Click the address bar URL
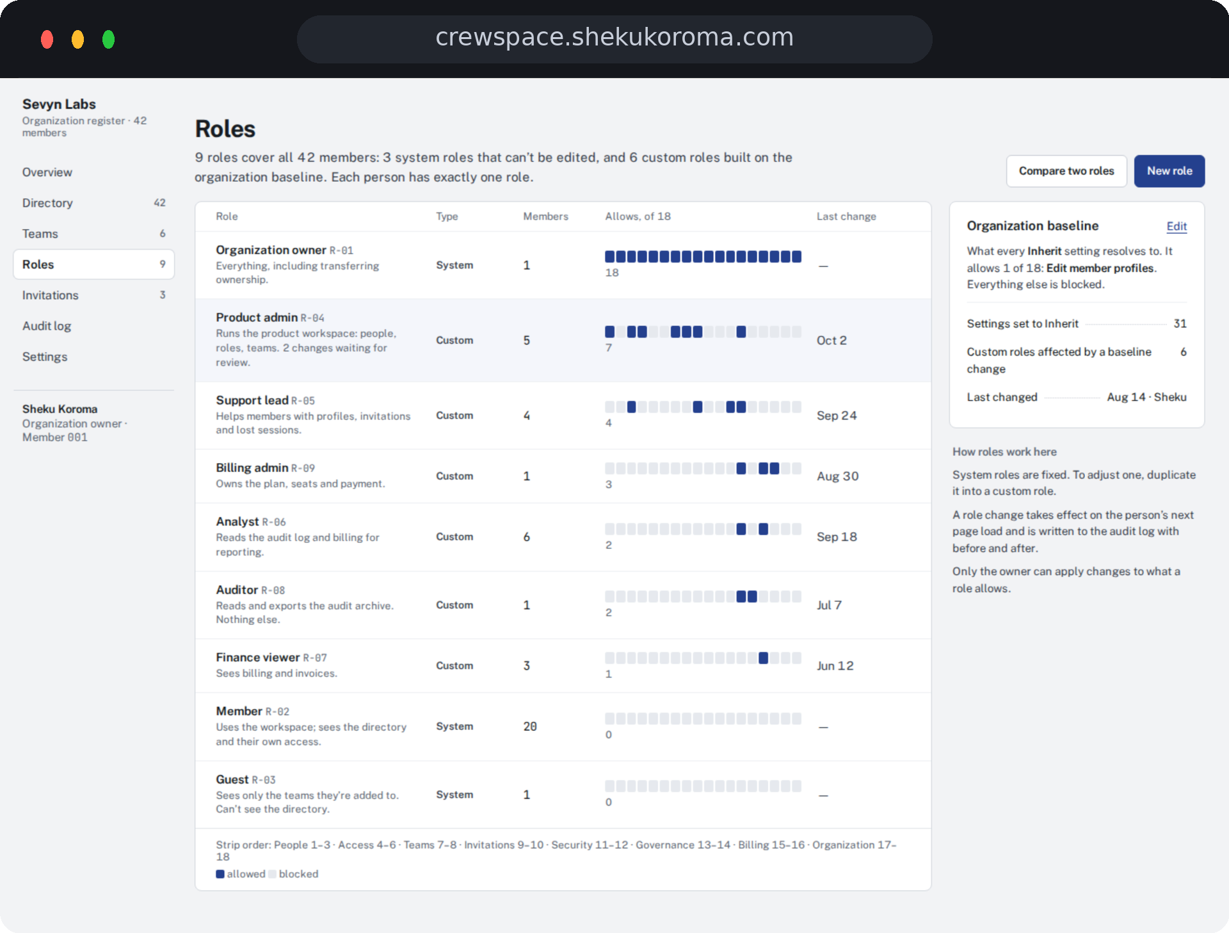 click(614, 37)
